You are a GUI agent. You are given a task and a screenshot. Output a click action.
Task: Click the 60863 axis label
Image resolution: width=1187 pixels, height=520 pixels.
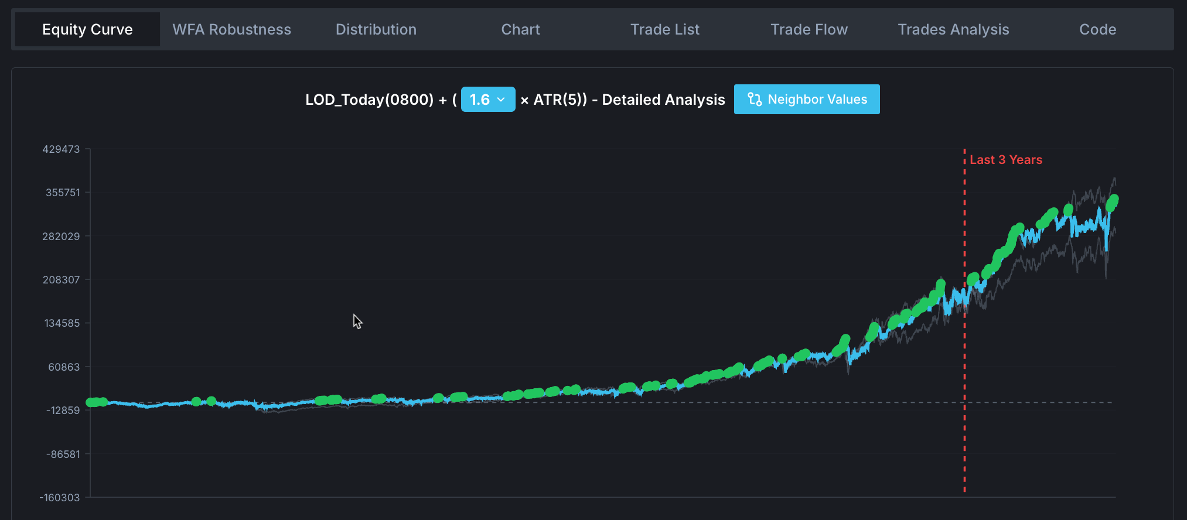[x=64, y=367]
